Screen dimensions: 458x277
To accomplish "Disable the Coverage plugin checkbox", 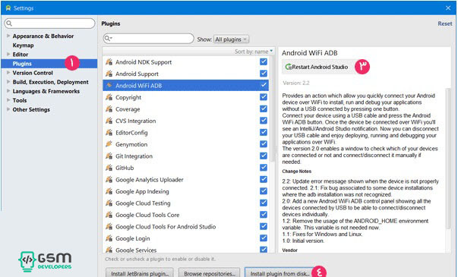I will click(x=264, y=109).
